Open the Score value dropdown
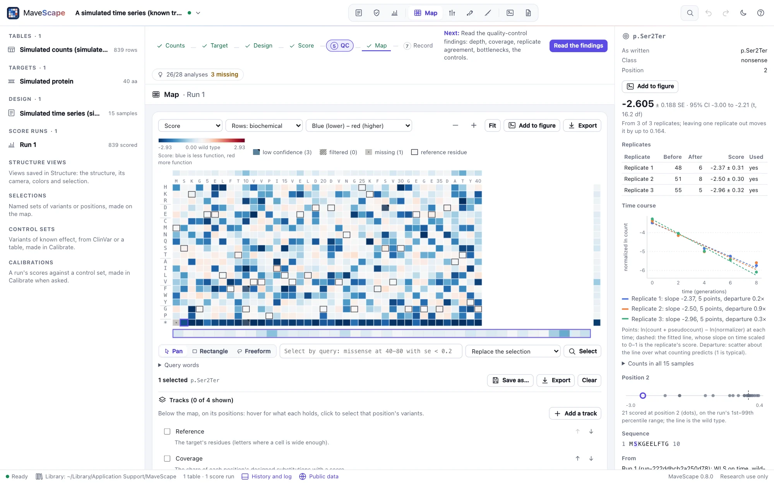774x483 pixels. (190, 126)
